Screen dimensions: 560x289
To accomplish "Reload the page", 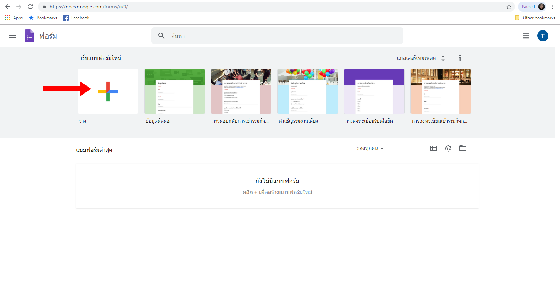I will [30, 7].
